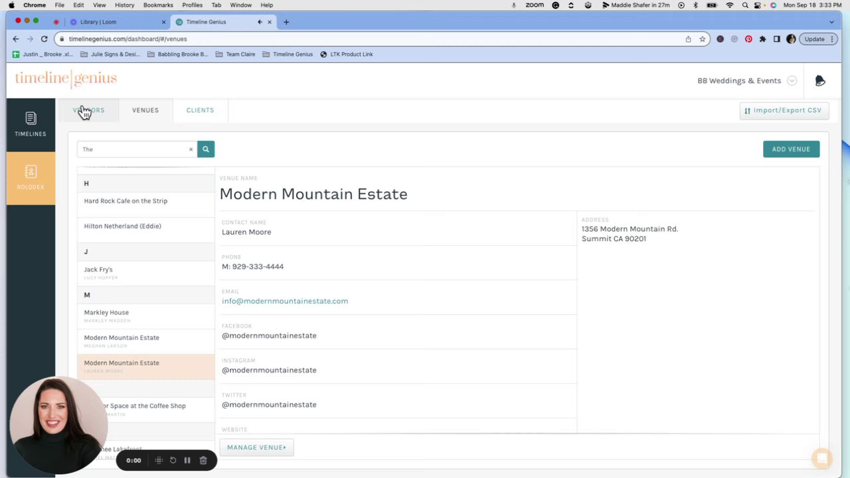Expand BB Weddings & Events account dropdown
The image size is (850, 478).
tap(792, 80)
